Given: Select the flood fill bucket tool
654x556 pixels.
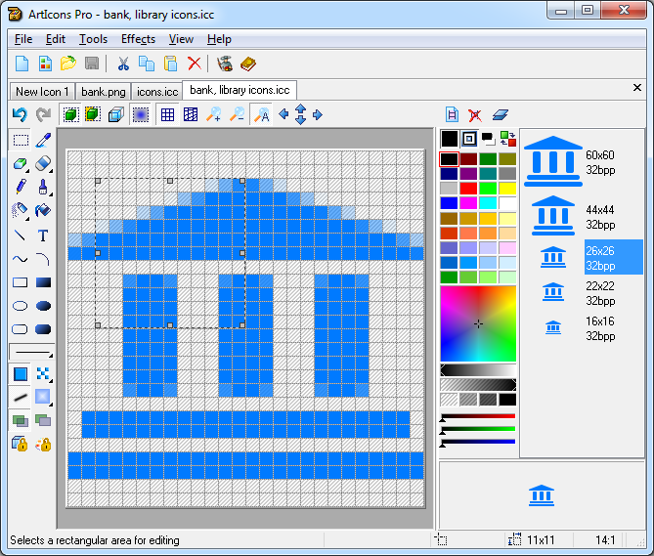Looking at the screenshot, I should [x=43, y=210].
